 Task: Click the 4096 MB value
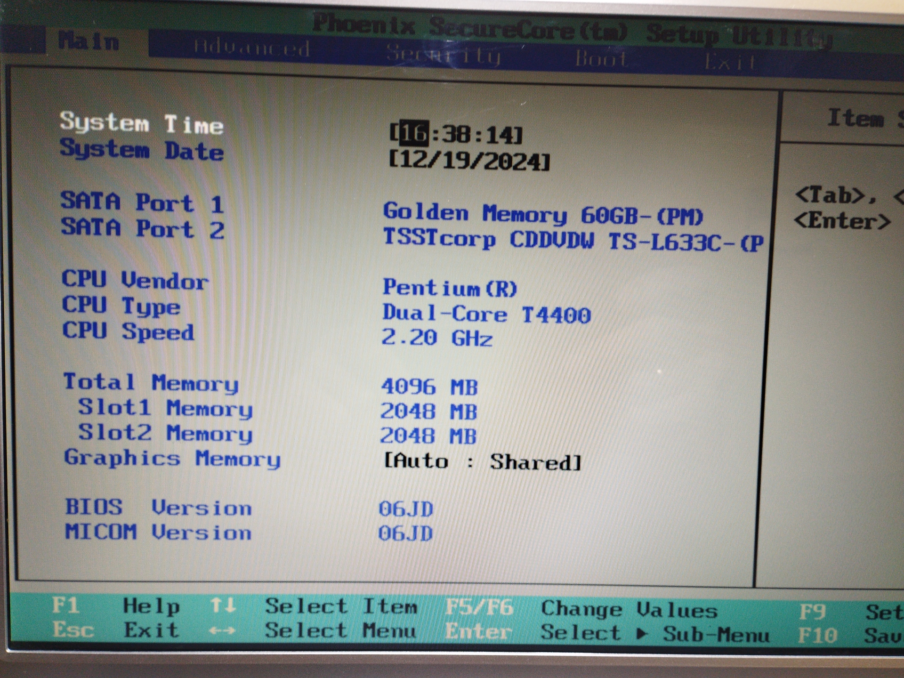(x=429, y=387)
